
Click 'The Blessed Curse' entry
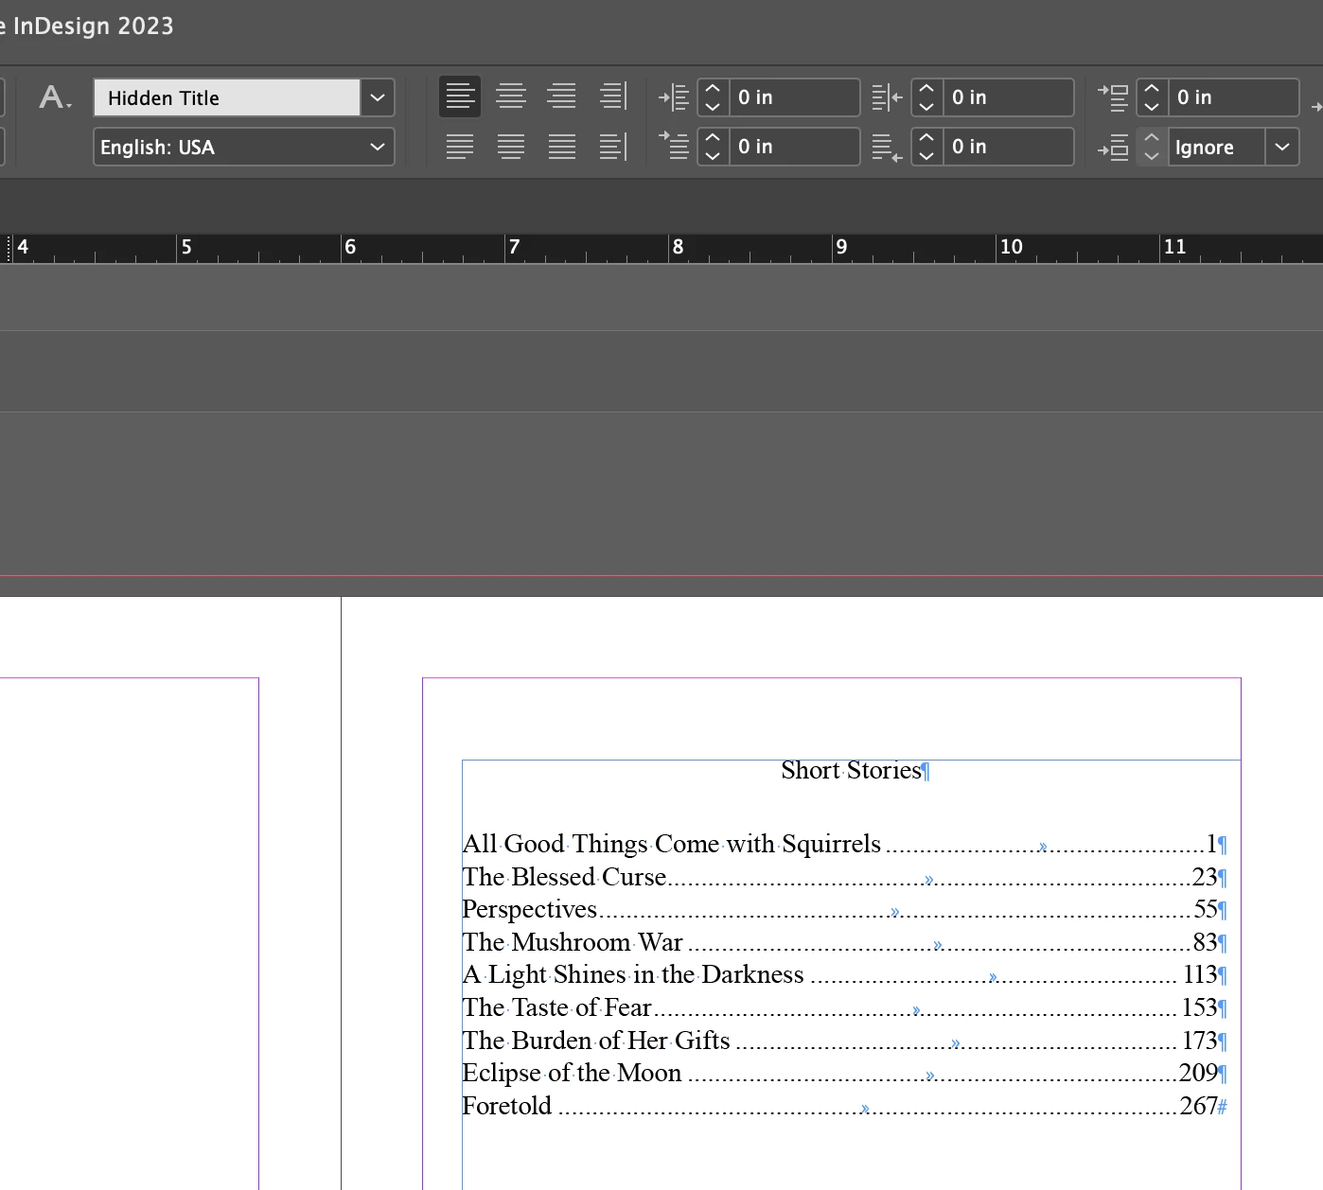[x=564, y=877]
